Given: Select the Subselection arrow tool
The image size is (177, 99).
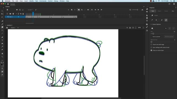Looking at the screenshot, I should pos(2,11).
